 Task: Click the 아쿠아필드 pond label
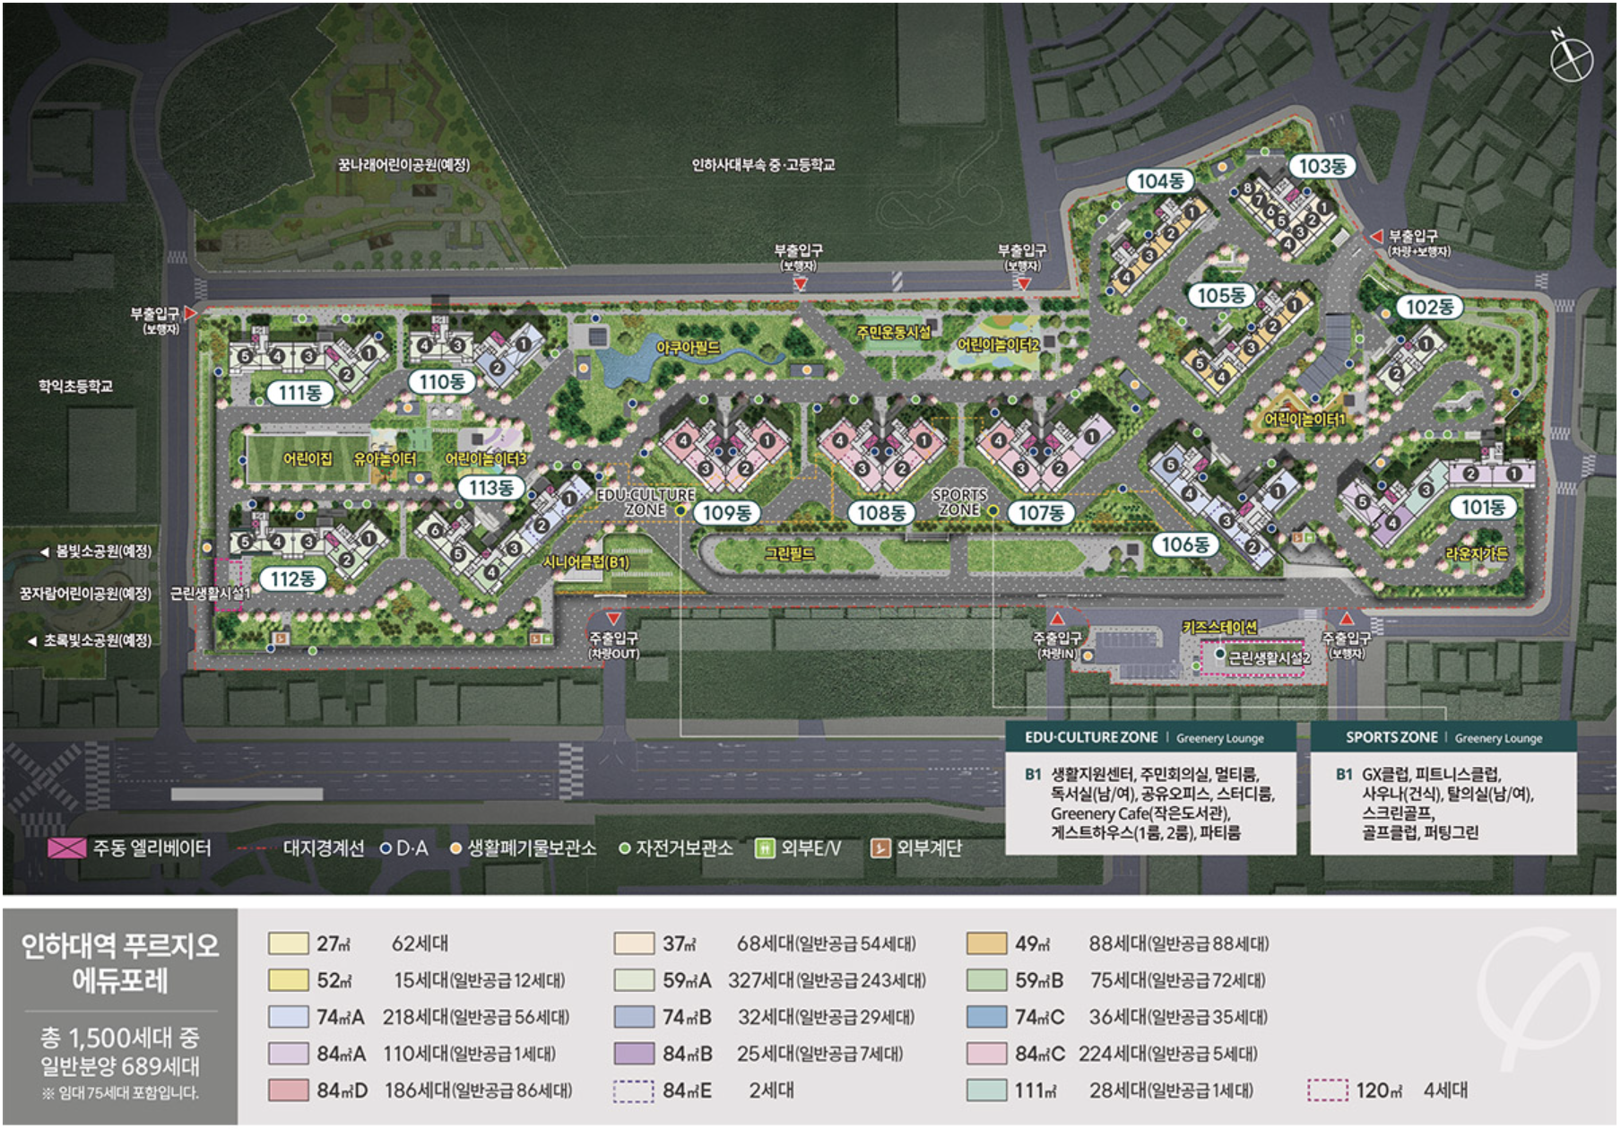(x=689, y=348)
